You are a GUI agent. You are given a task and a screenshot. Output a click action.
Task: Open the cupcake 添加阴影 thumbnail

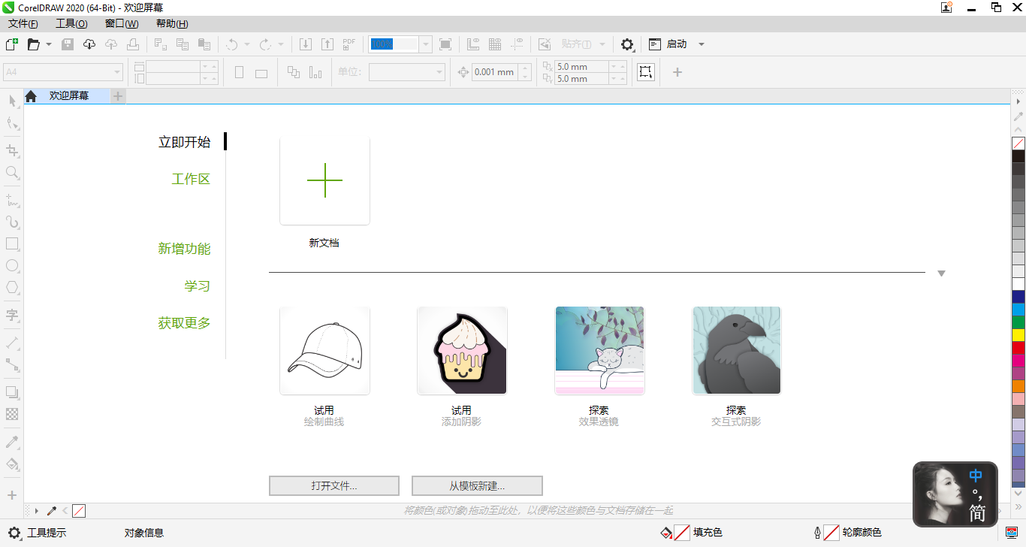(x=462, y=351)
